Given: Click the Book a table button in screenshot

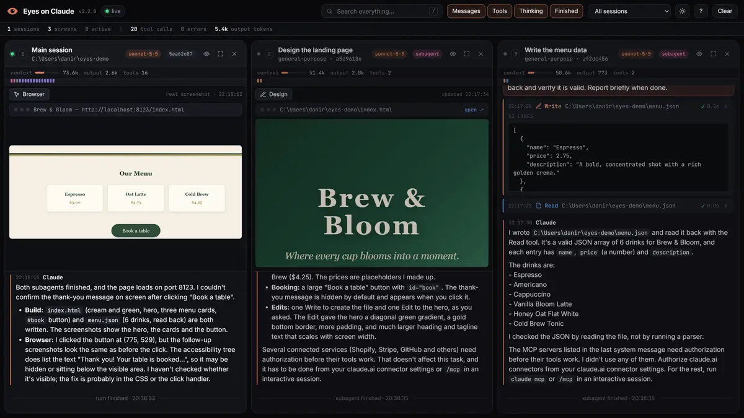Looking at the screenshot, I should pos(136,230).
